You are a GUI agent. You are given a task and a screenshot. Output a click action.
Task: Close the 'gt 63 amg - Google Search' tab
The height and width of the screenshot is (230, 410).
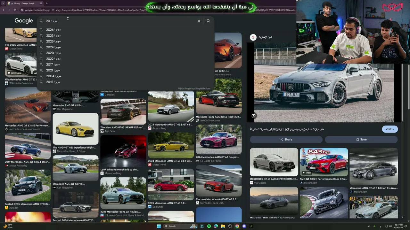coord(41,3)
